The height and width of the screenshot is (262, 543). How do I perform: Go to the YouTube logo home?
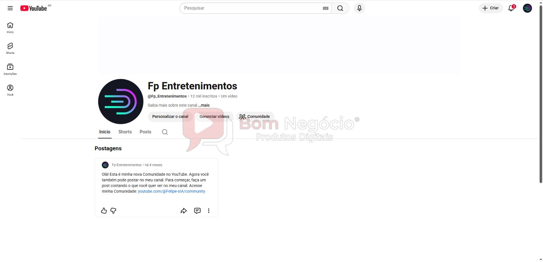34,8
